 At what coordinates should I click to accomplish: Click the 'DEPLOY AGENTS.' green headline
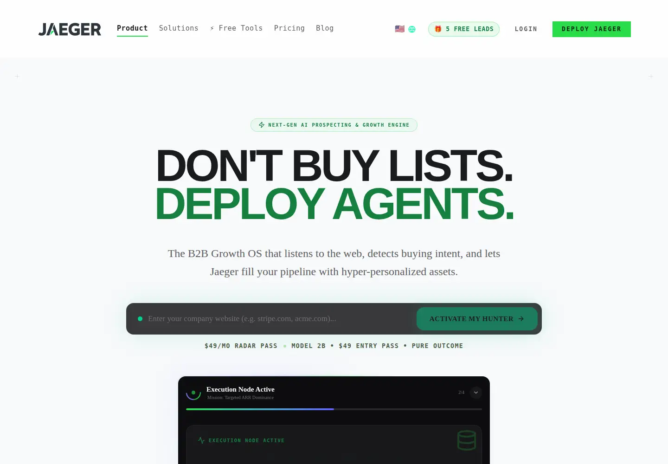[x=334, y=204]
